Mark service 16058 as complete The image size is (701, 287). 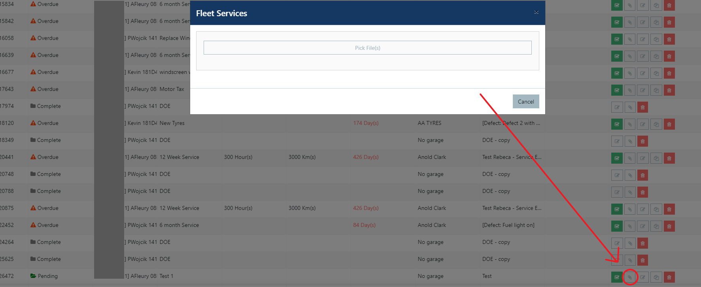click(617, 39)
